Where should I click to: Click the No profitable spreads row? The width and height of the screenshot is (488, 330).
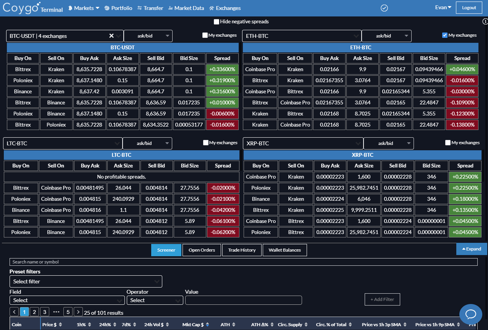coord(121,177)
